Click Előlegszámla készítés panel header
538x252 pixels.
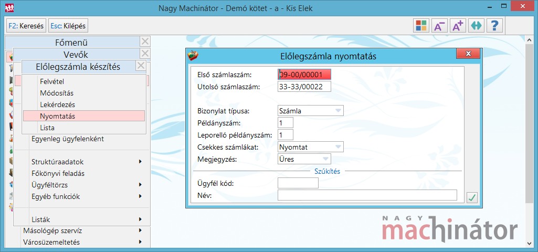pos(78,67)
